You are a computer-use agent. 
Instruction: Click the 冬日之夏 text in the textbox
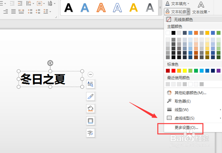[x=43, y=79]
